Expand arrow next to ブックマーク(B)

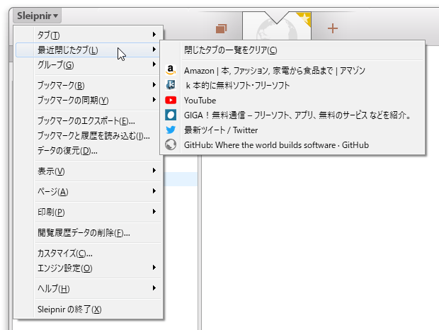(154, 84)
